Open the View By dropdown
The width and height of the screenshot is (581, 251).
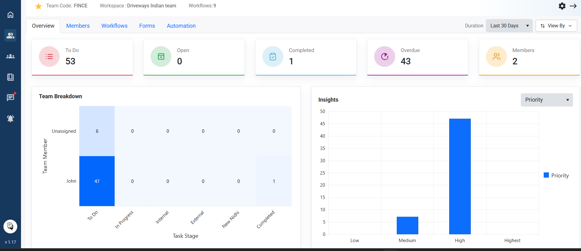[556, 26]
